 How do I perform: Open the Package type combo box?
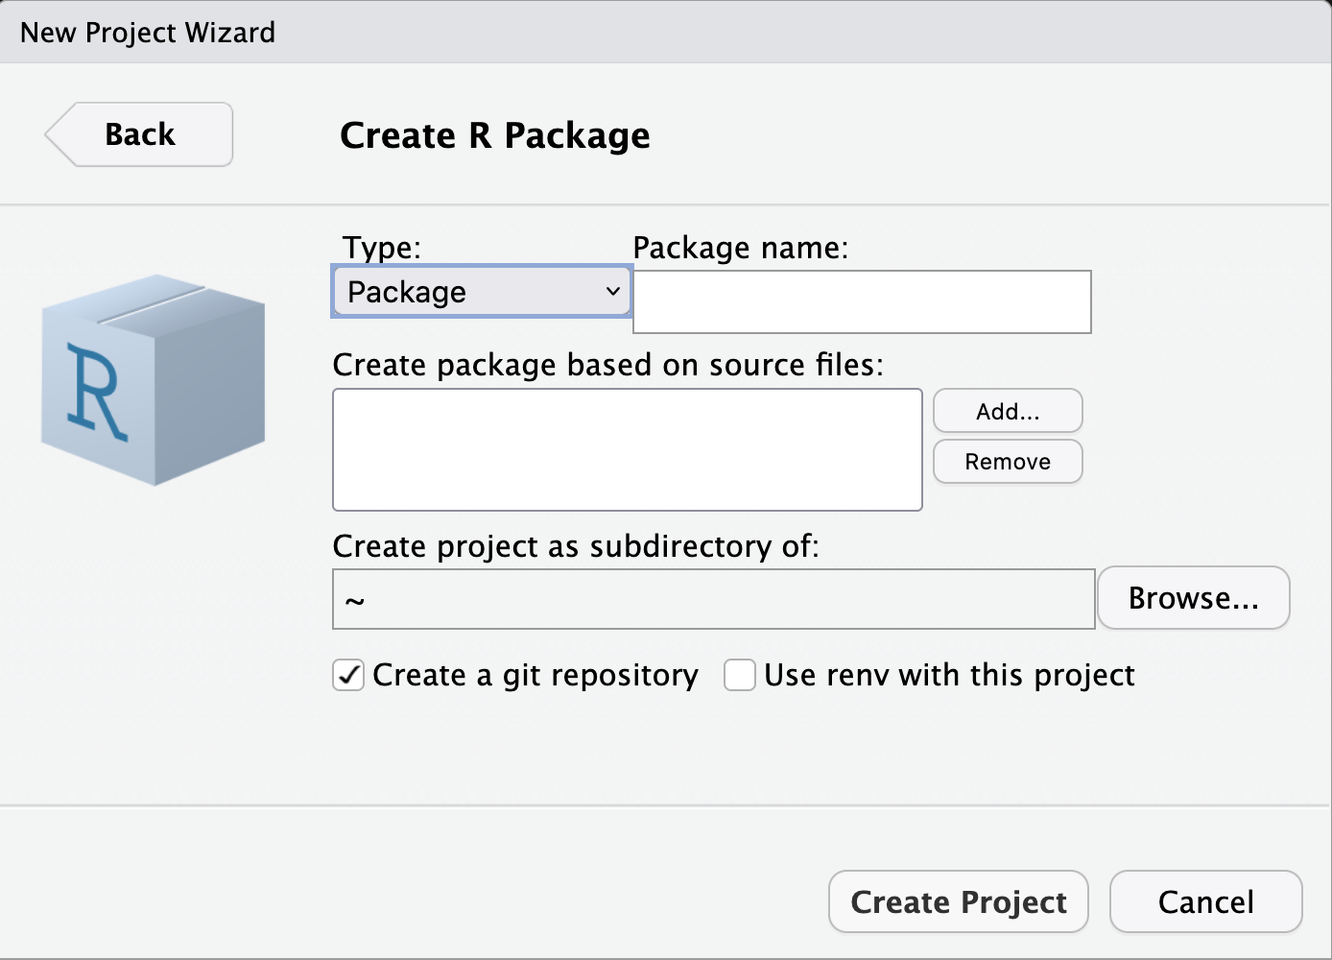pos(482,291)
